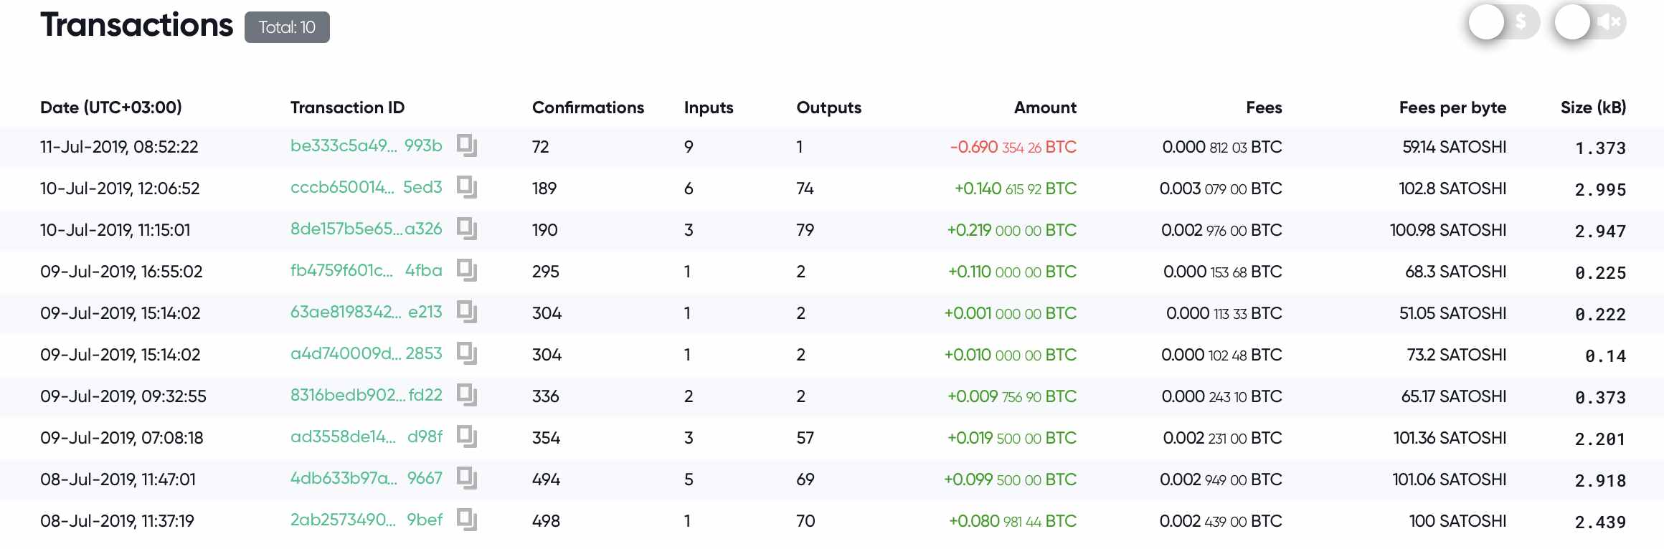Select the amount +0.009 756 90 BTC

[x=1012, y=396]
